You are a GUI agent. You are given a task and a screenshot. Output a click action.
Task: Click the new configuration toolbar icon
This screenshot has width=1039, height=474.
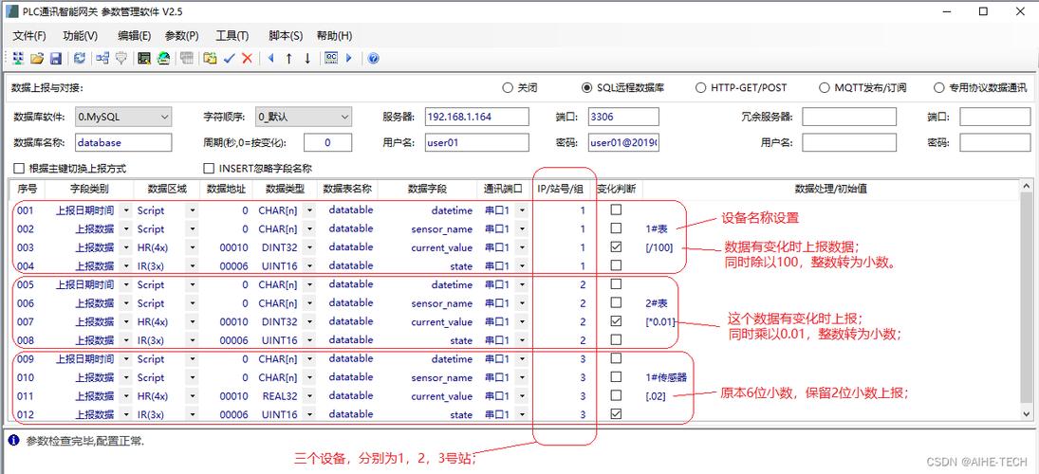19,58
